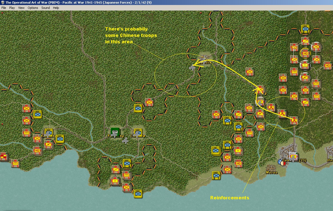
Task: Select the HQ unit ringed by yellow circle
Action: [305, 53]
